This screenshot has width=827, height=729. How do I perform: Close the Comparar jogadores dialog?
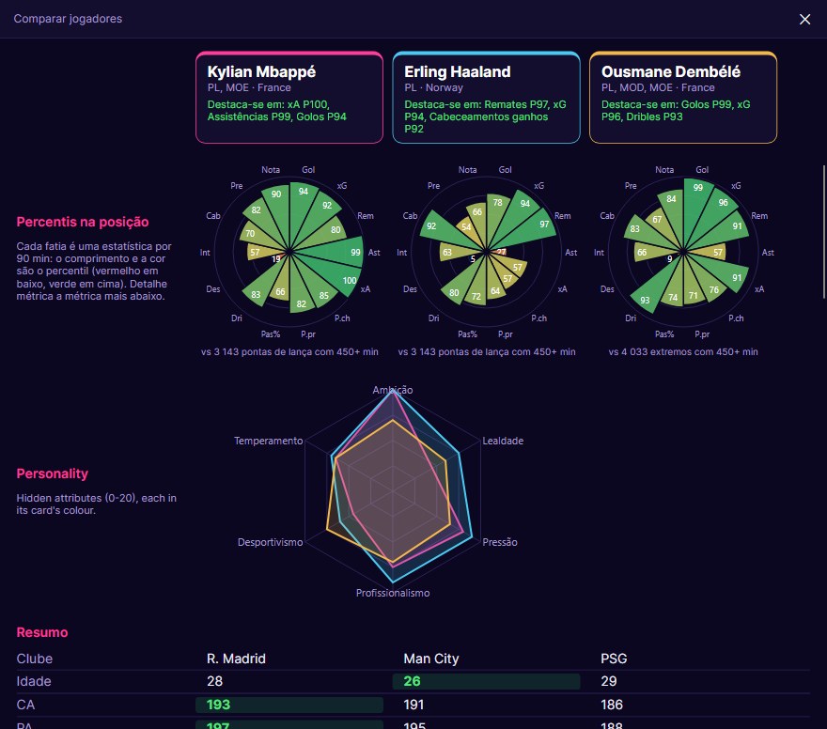pos(804,19)
